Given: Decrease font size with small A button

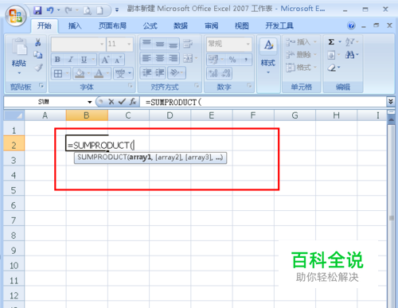Looking at the screenshot, I should coord(118,60).
